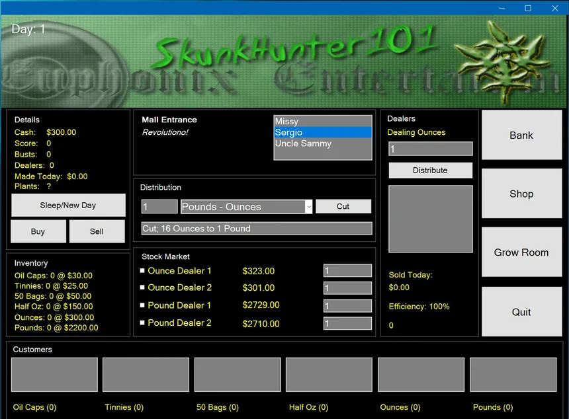This screenshot has height=419, width=569.
Task: Click the Ounce Dealer 2 quantity field
Action: [x=347, y=287]
